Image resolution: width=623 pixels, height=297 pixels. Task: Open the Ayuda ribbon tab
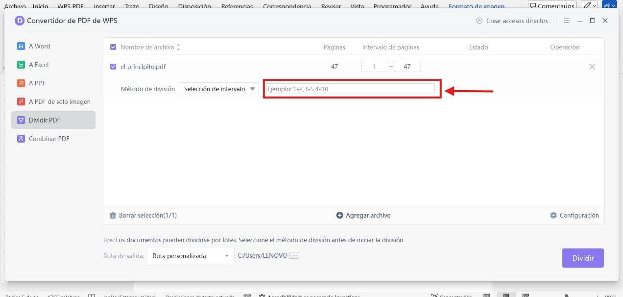coord(430,6)
